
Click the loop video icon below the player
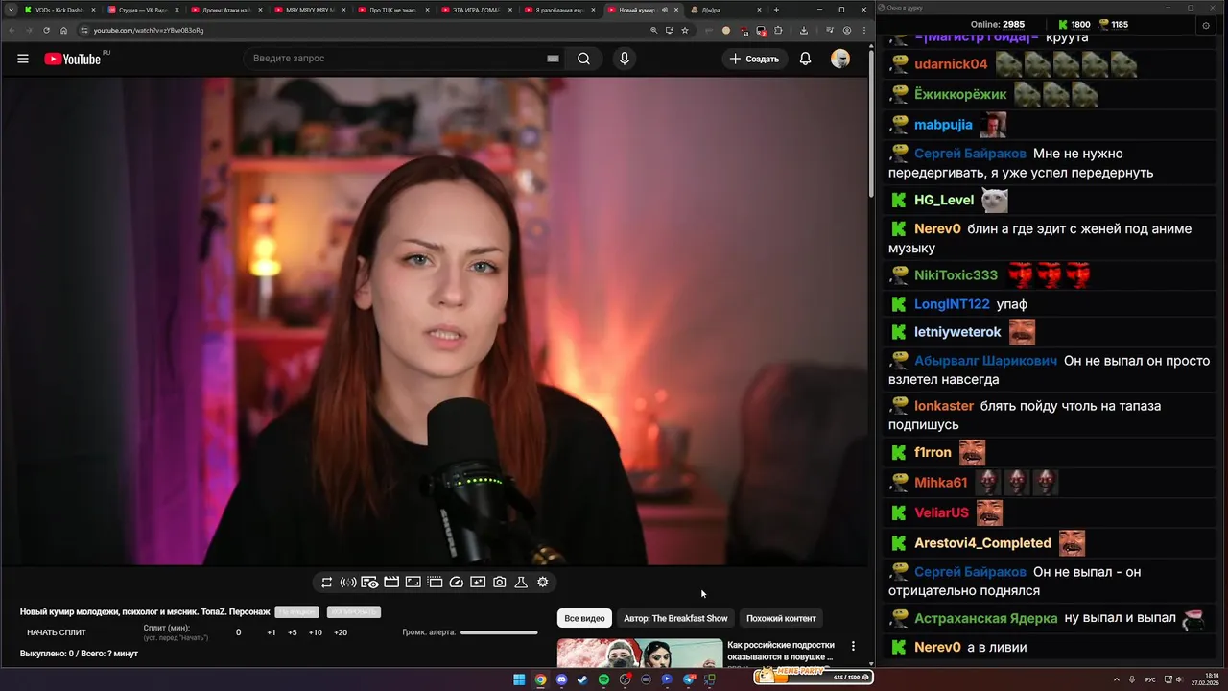[326, 583]
